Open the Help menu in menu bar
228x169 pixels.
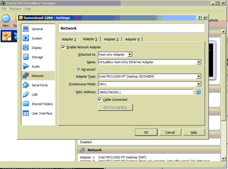(x=28, y=9)
